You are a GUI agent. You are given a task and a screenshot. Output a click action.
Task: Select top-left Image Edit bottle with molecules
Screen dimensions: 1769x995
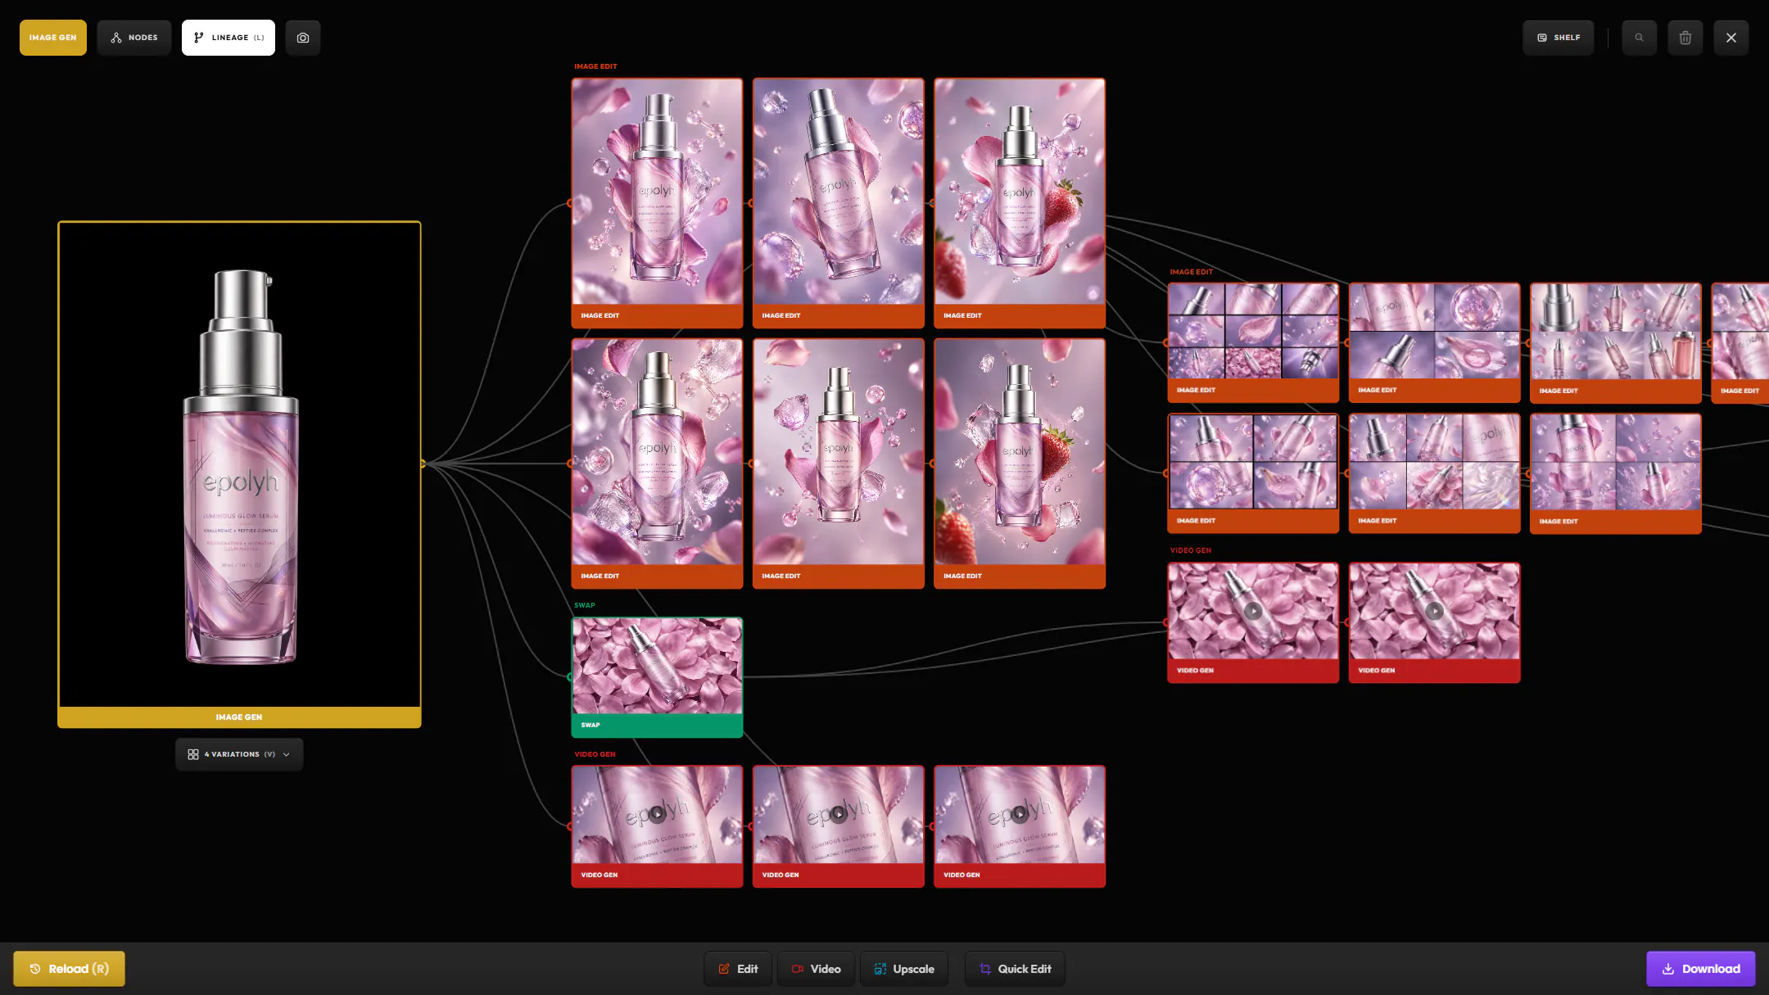click(657, 202)
